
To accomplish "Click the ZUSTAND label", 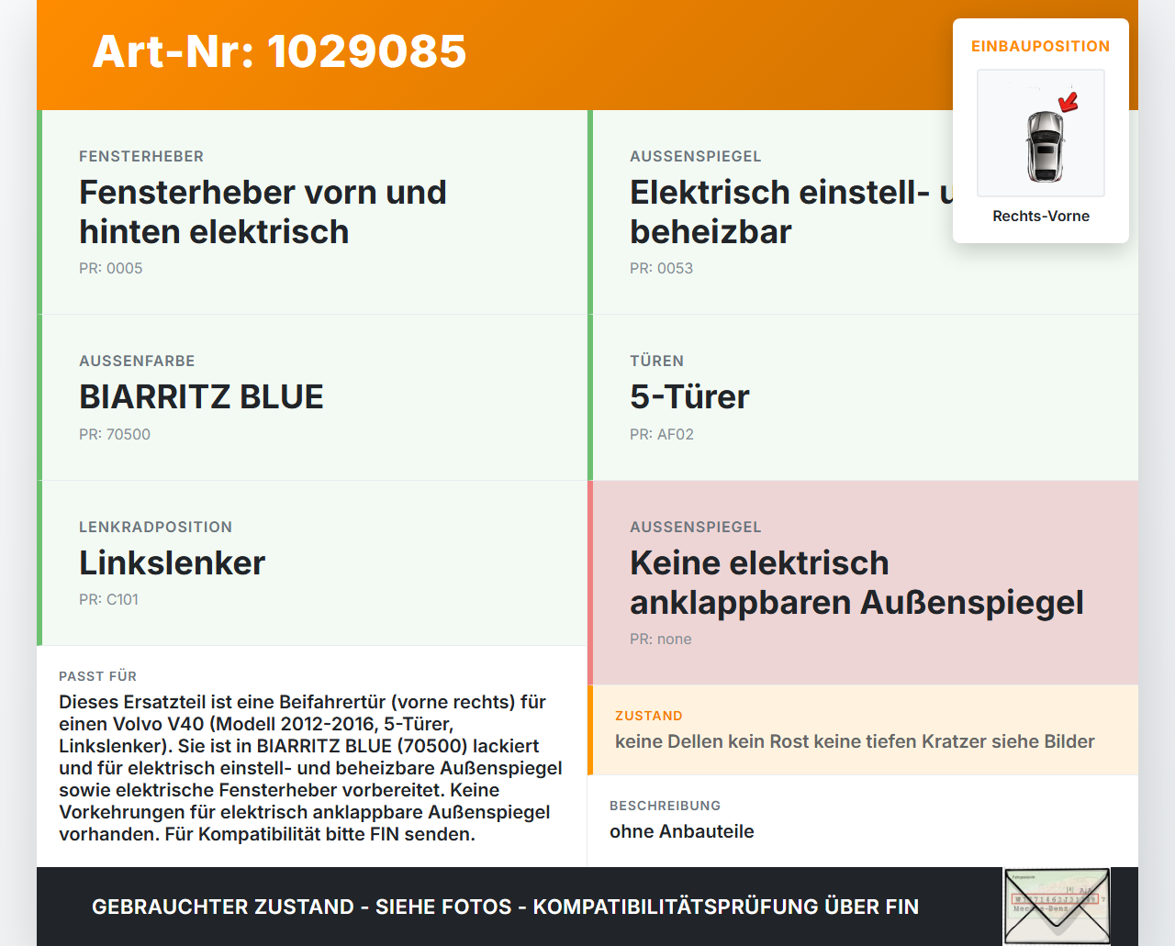I will coord(648,716).
